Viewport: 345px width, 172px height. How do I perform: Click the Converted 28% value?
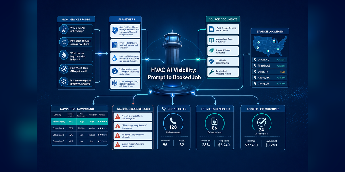pos(206,144)
